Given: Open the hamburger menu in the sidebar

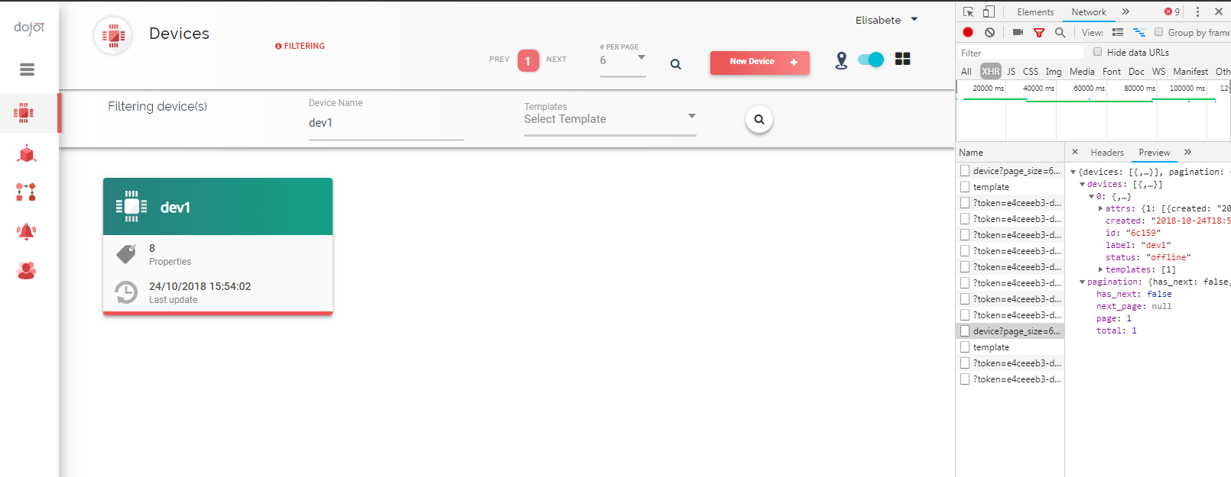Looking at the screenshot, I should pyautogui.click(x=28, y=69).
